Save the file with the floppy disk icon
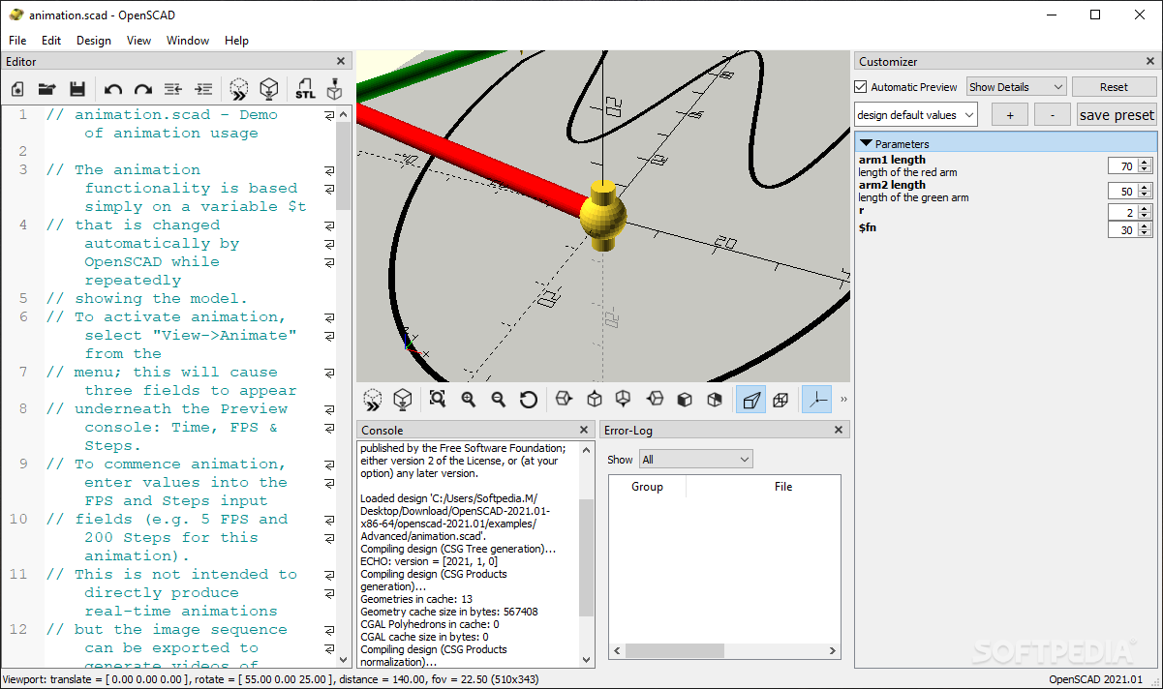This screenshot has height=689, width=1163. tap(77, 89)
